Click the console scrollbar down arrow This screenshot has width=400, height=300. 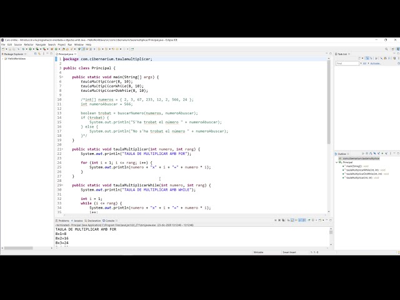[331, 244]
